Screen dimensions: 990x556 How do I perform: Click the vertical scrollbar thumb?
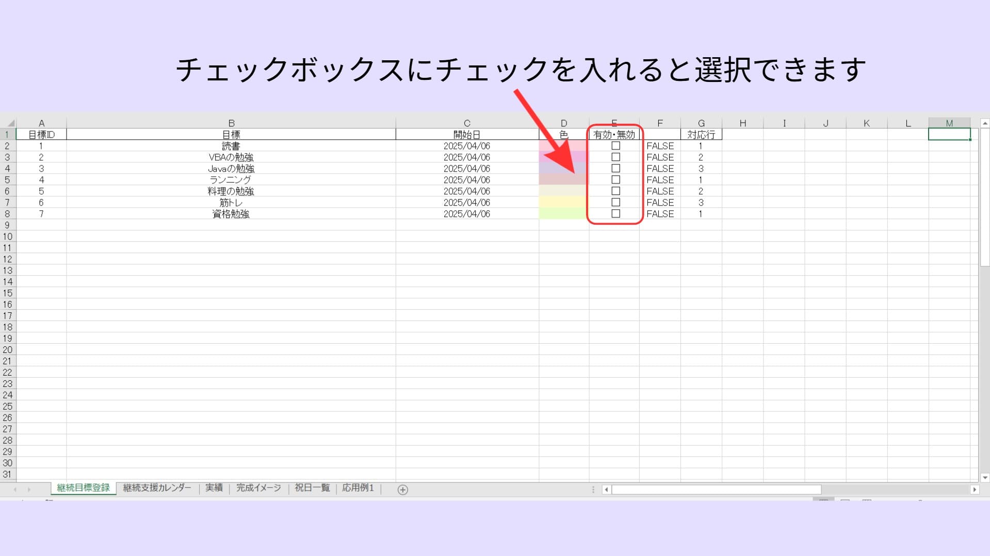point(985,197)
